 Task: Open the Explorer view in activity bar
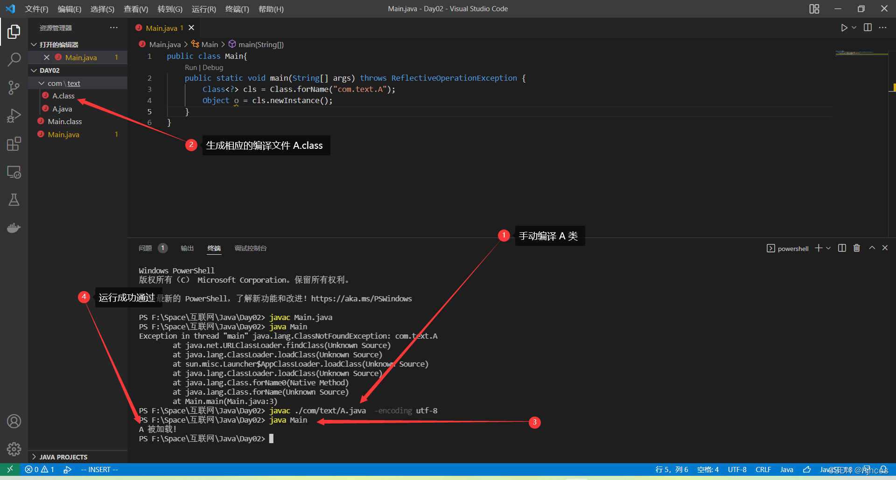tap(14, 32)
